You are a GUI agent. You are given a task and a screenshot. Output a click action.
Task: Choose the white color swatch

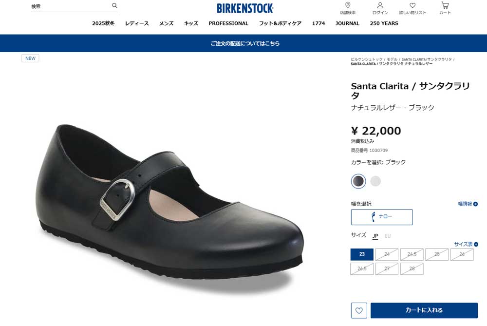(x=375, y=181)
